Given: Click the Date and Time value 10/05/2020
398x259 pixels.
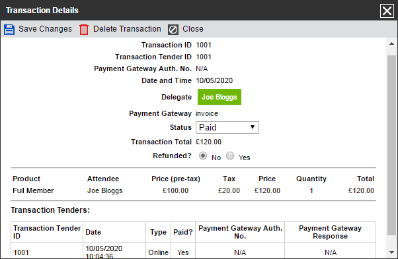Looking at the screenshot, I should click(214, 80).
